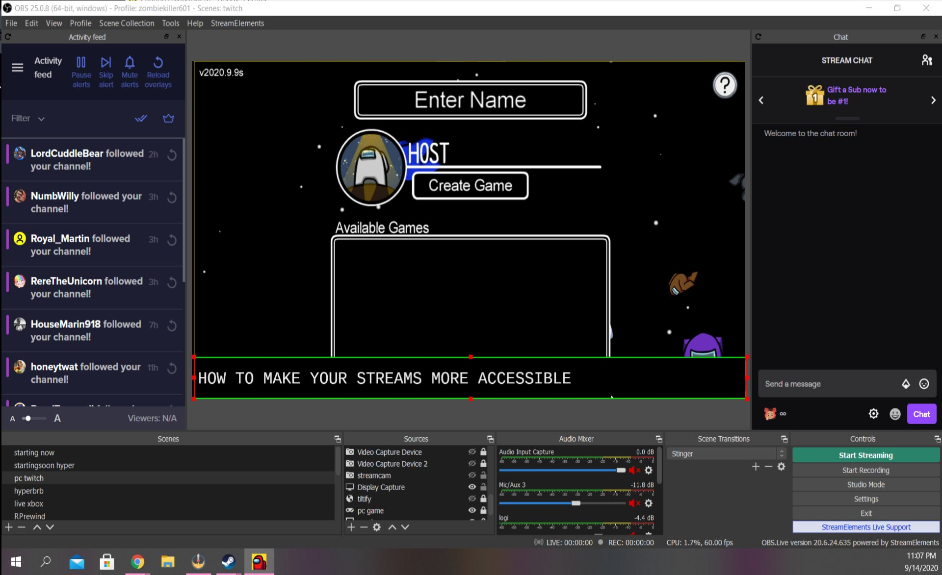Replay the NumbWilly follow alert
942x575 pixels.
click(x=172, y=198)
